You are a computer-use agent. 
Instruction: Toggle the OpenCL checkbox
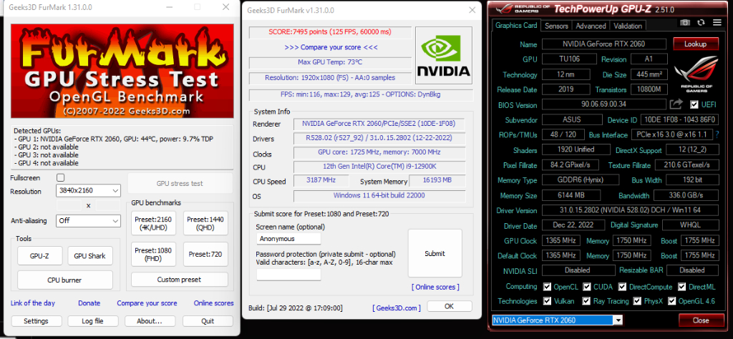tap(548, 287)
